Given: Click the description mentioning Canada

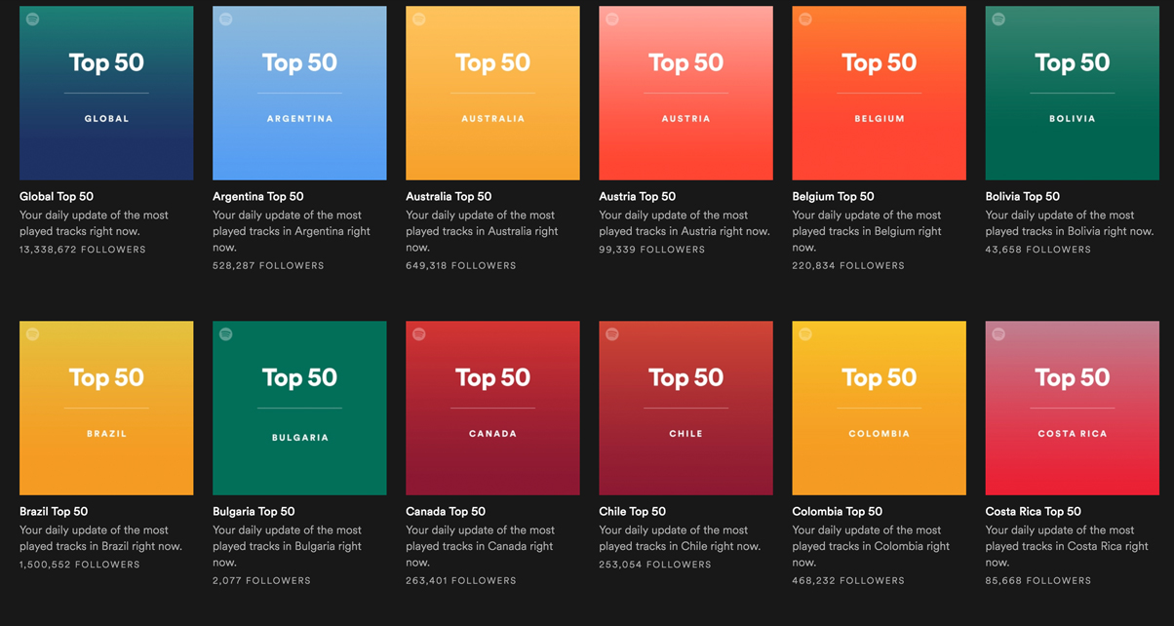Looking at the screenshot, I should click(480, 546).
